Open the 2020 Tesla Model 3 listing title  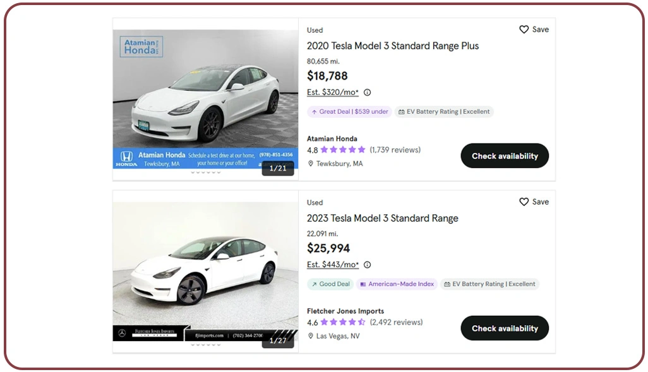[393, 45]
